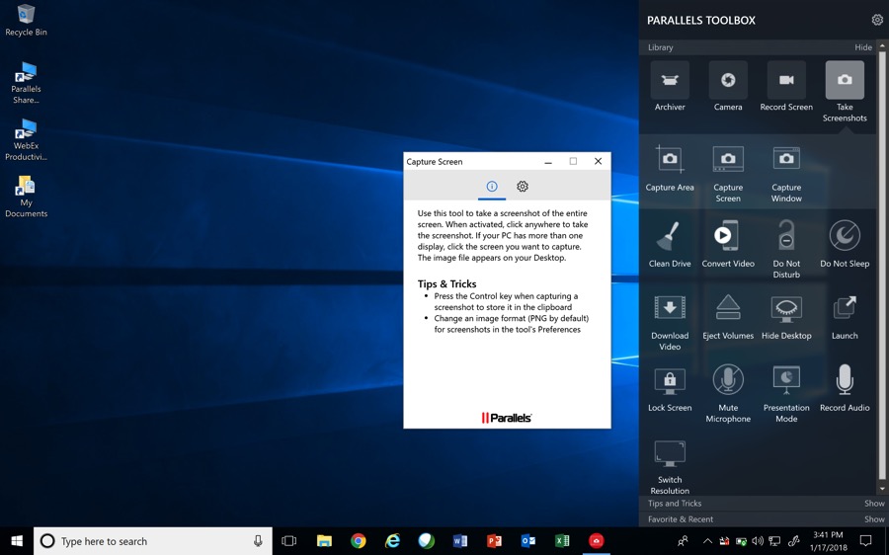The height and width of the screenshot is (555, 889).
Task: Activate the Hide Desktop tool
Action: (x=786, y=317)
